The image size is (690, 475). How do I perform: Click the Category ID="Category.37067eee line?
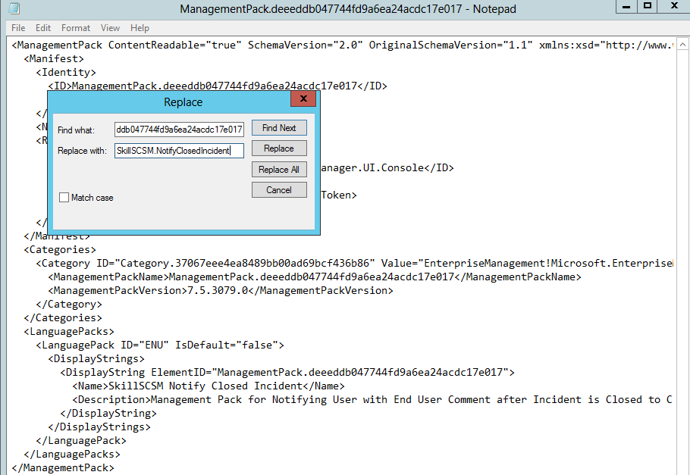pyautogui.click(x=354, y=263)
